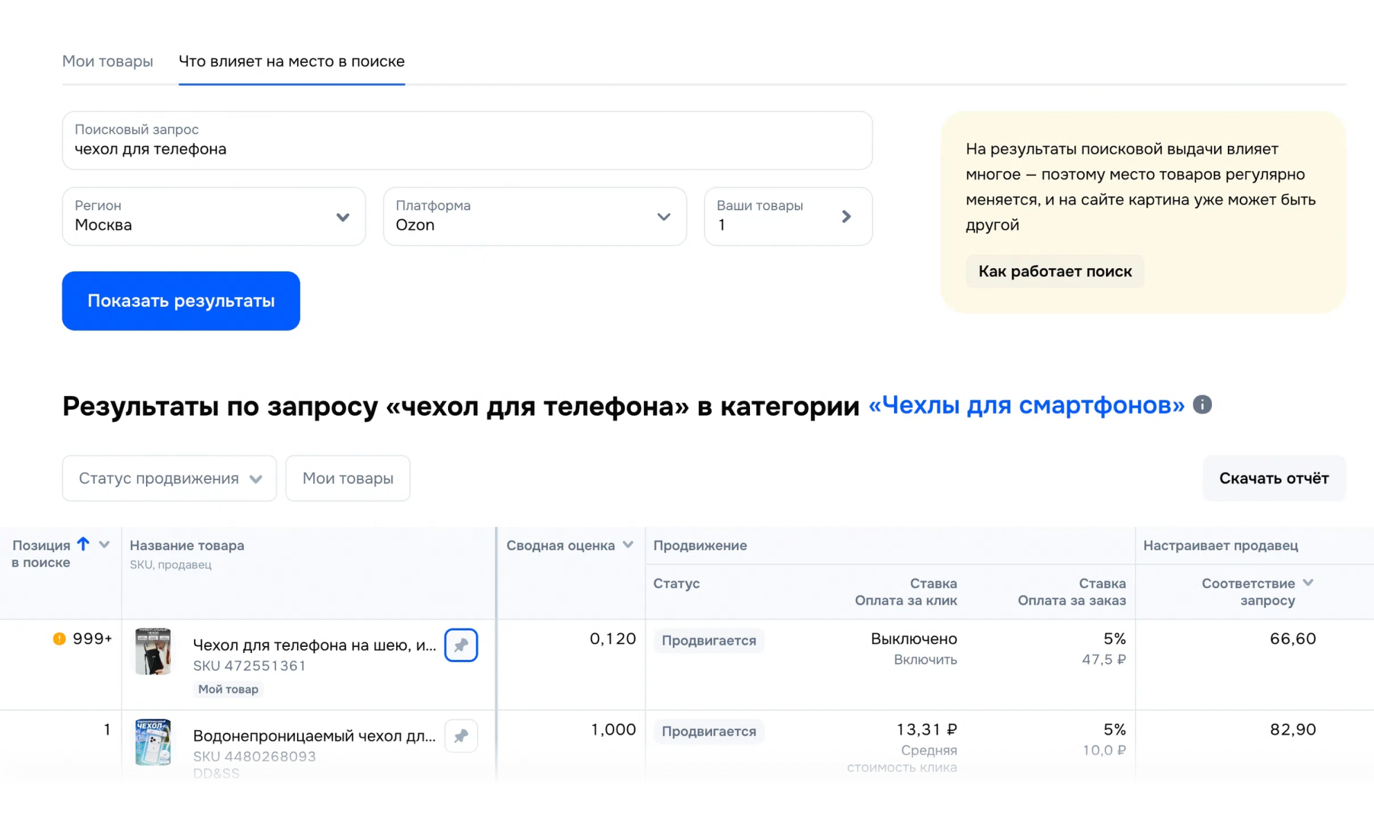Open the Платформа Ozon dropdown

pyautogui.click(x=535, y=216)
